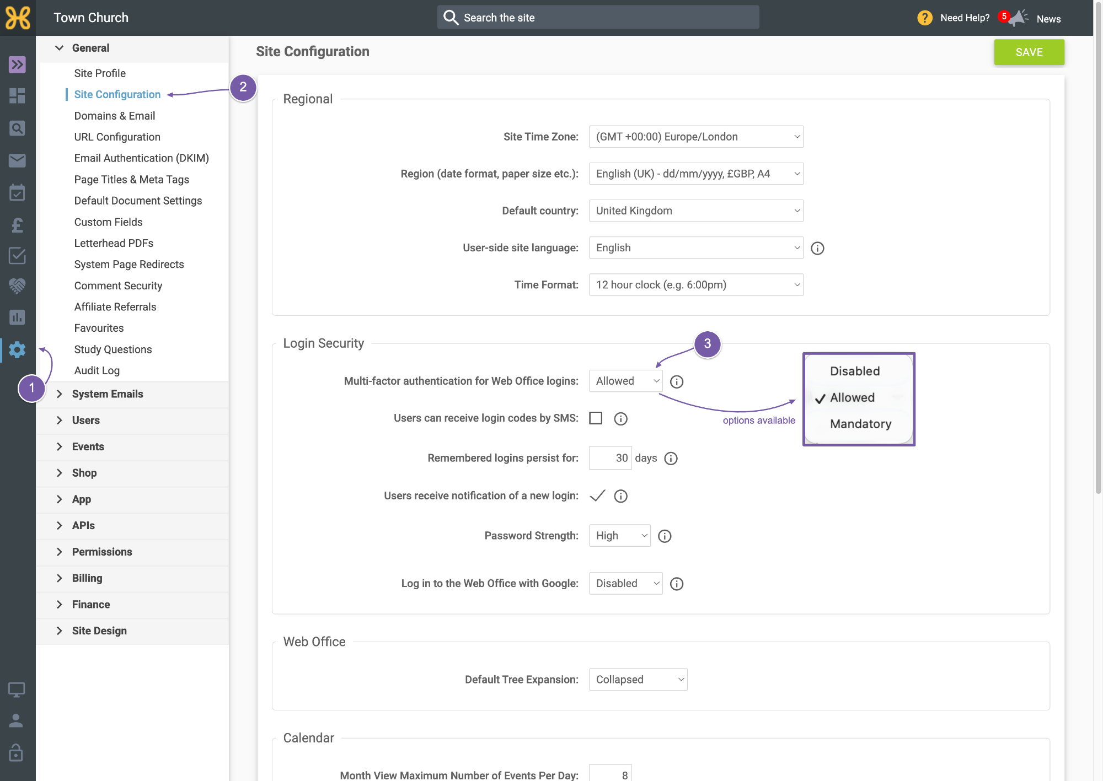Expand the APIs section

point(132,525)
